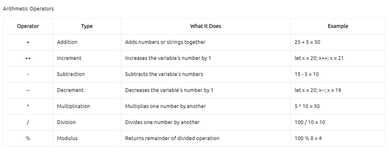Click the "100 / 10 = 10" example cell

click(x=310, y=122)
